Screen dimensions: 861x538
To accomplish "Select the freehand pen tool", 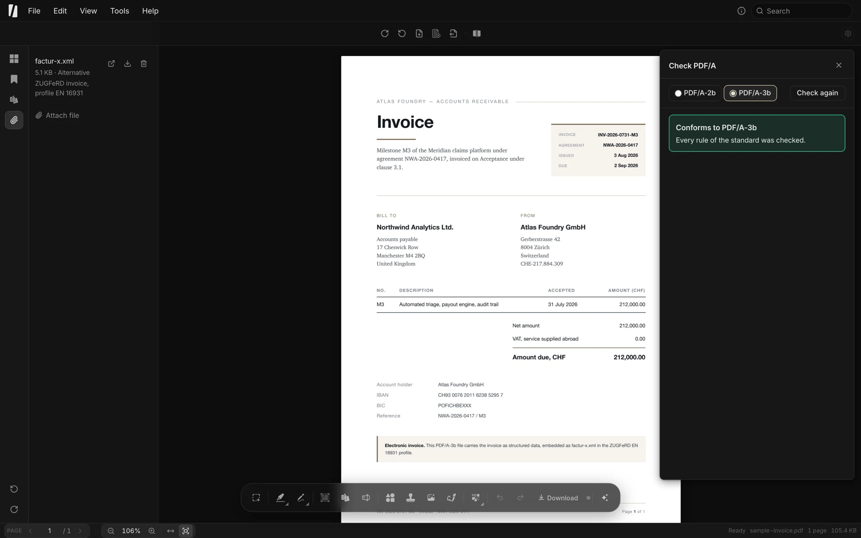I will click(301, 498).
